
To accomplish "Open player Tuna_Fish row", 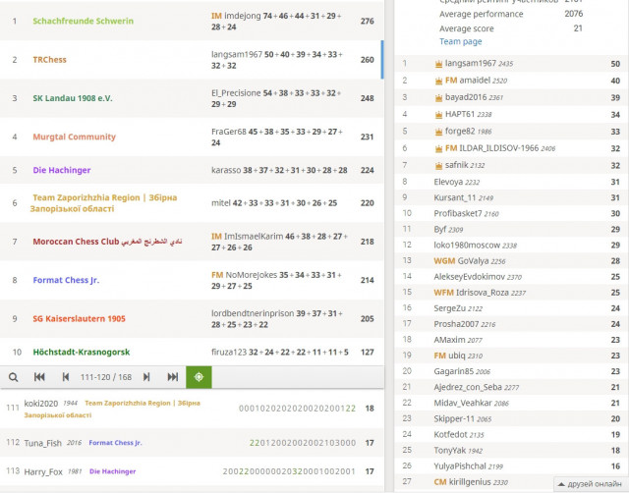I will (x=192, y=443).
